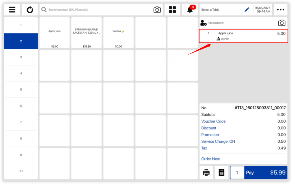Open the Order Note link
The image size is (292, 185).
pyautogui.click(x=211, y=159)
